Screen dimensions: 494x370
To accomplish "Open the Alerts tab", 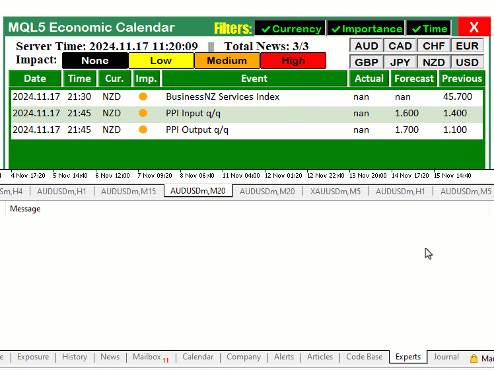I will pyautogui.click(x=284, y=357).
